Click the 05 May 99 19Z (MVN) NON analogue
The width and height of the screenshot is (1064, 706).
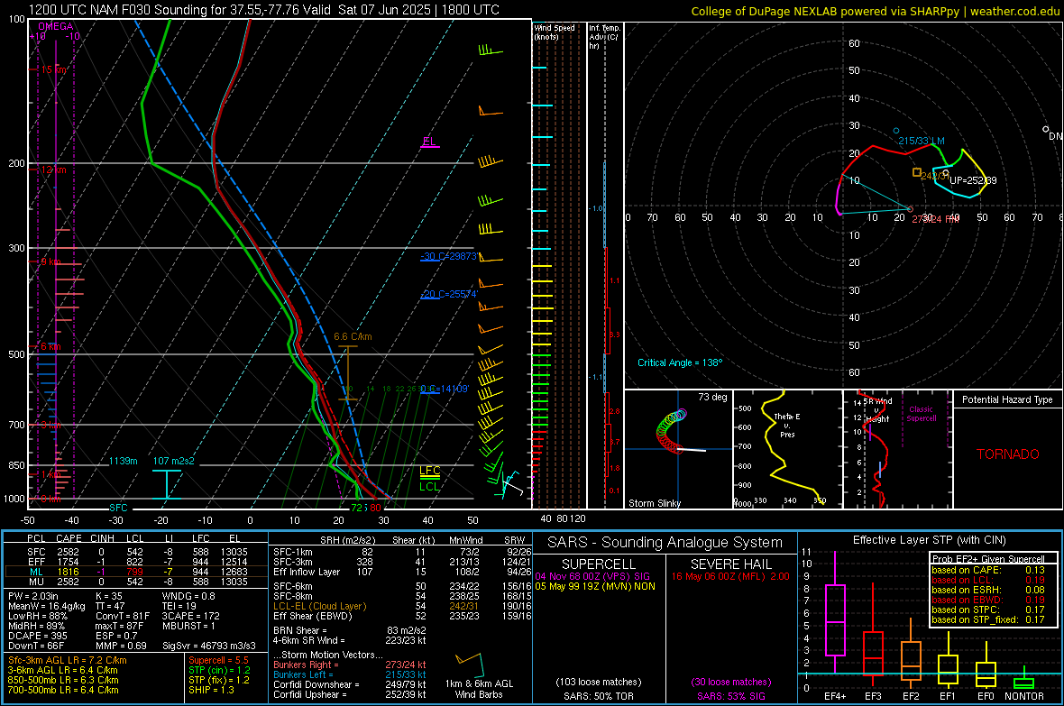pyautogui.click(x=595, y=586)
